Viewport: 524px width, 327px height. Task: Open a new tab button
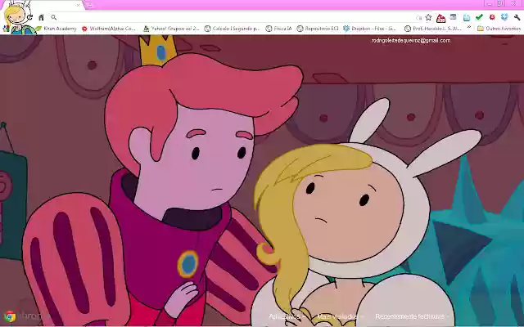click(x=89, y=5)
